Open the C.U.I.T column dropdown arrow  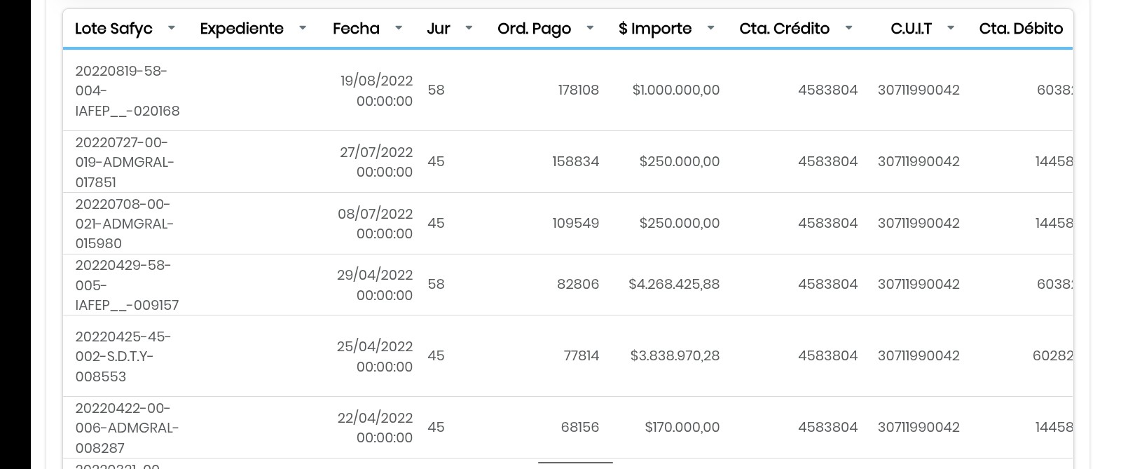[x=951, y=29]
